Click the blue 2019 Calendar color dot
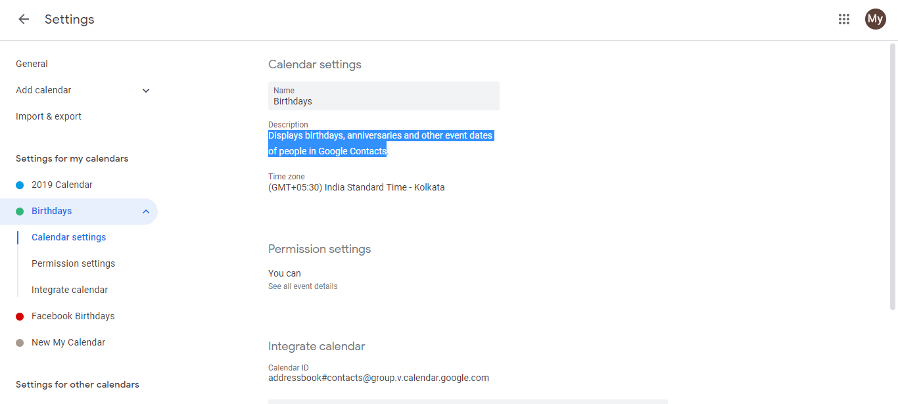The image size is (898, 404). click(20, 185)
